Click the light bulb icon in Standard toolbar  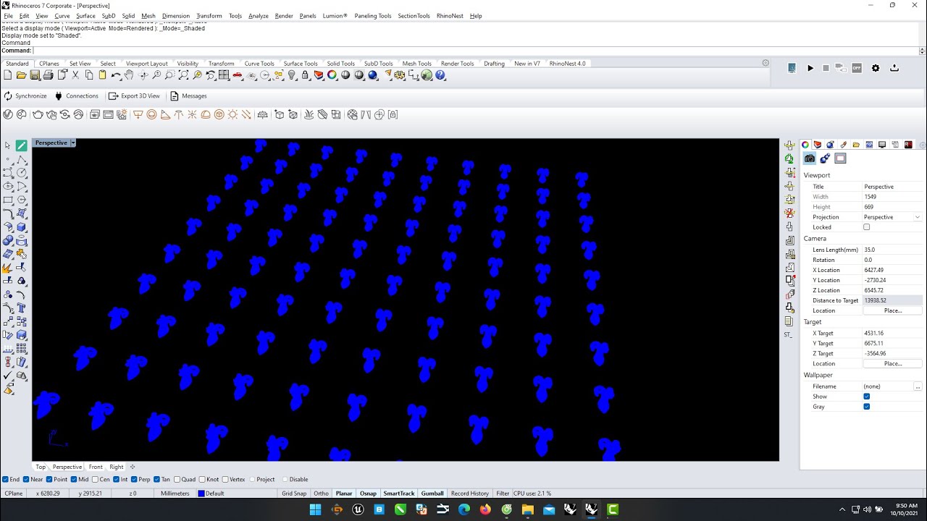click(292, 75)
